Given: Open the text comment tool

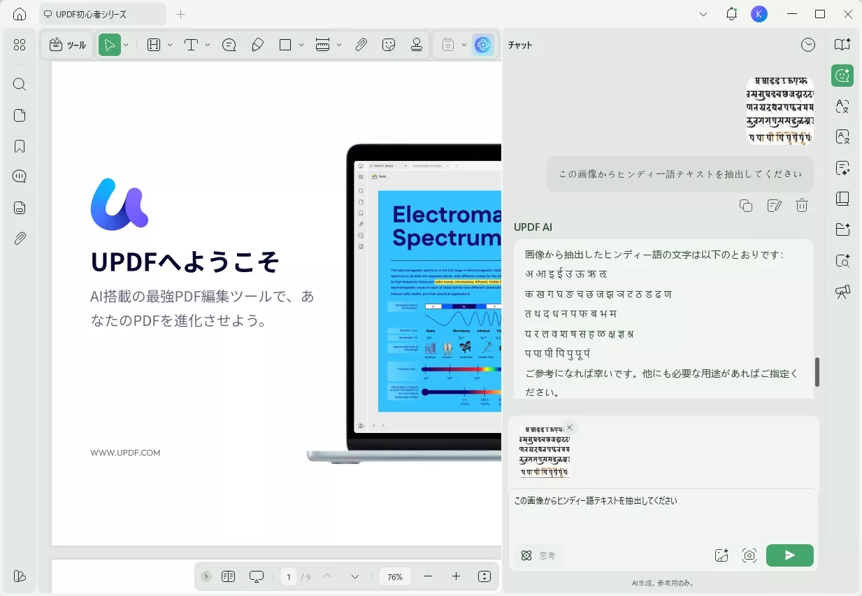Looking at the screenshot, I should click(228, 44).
